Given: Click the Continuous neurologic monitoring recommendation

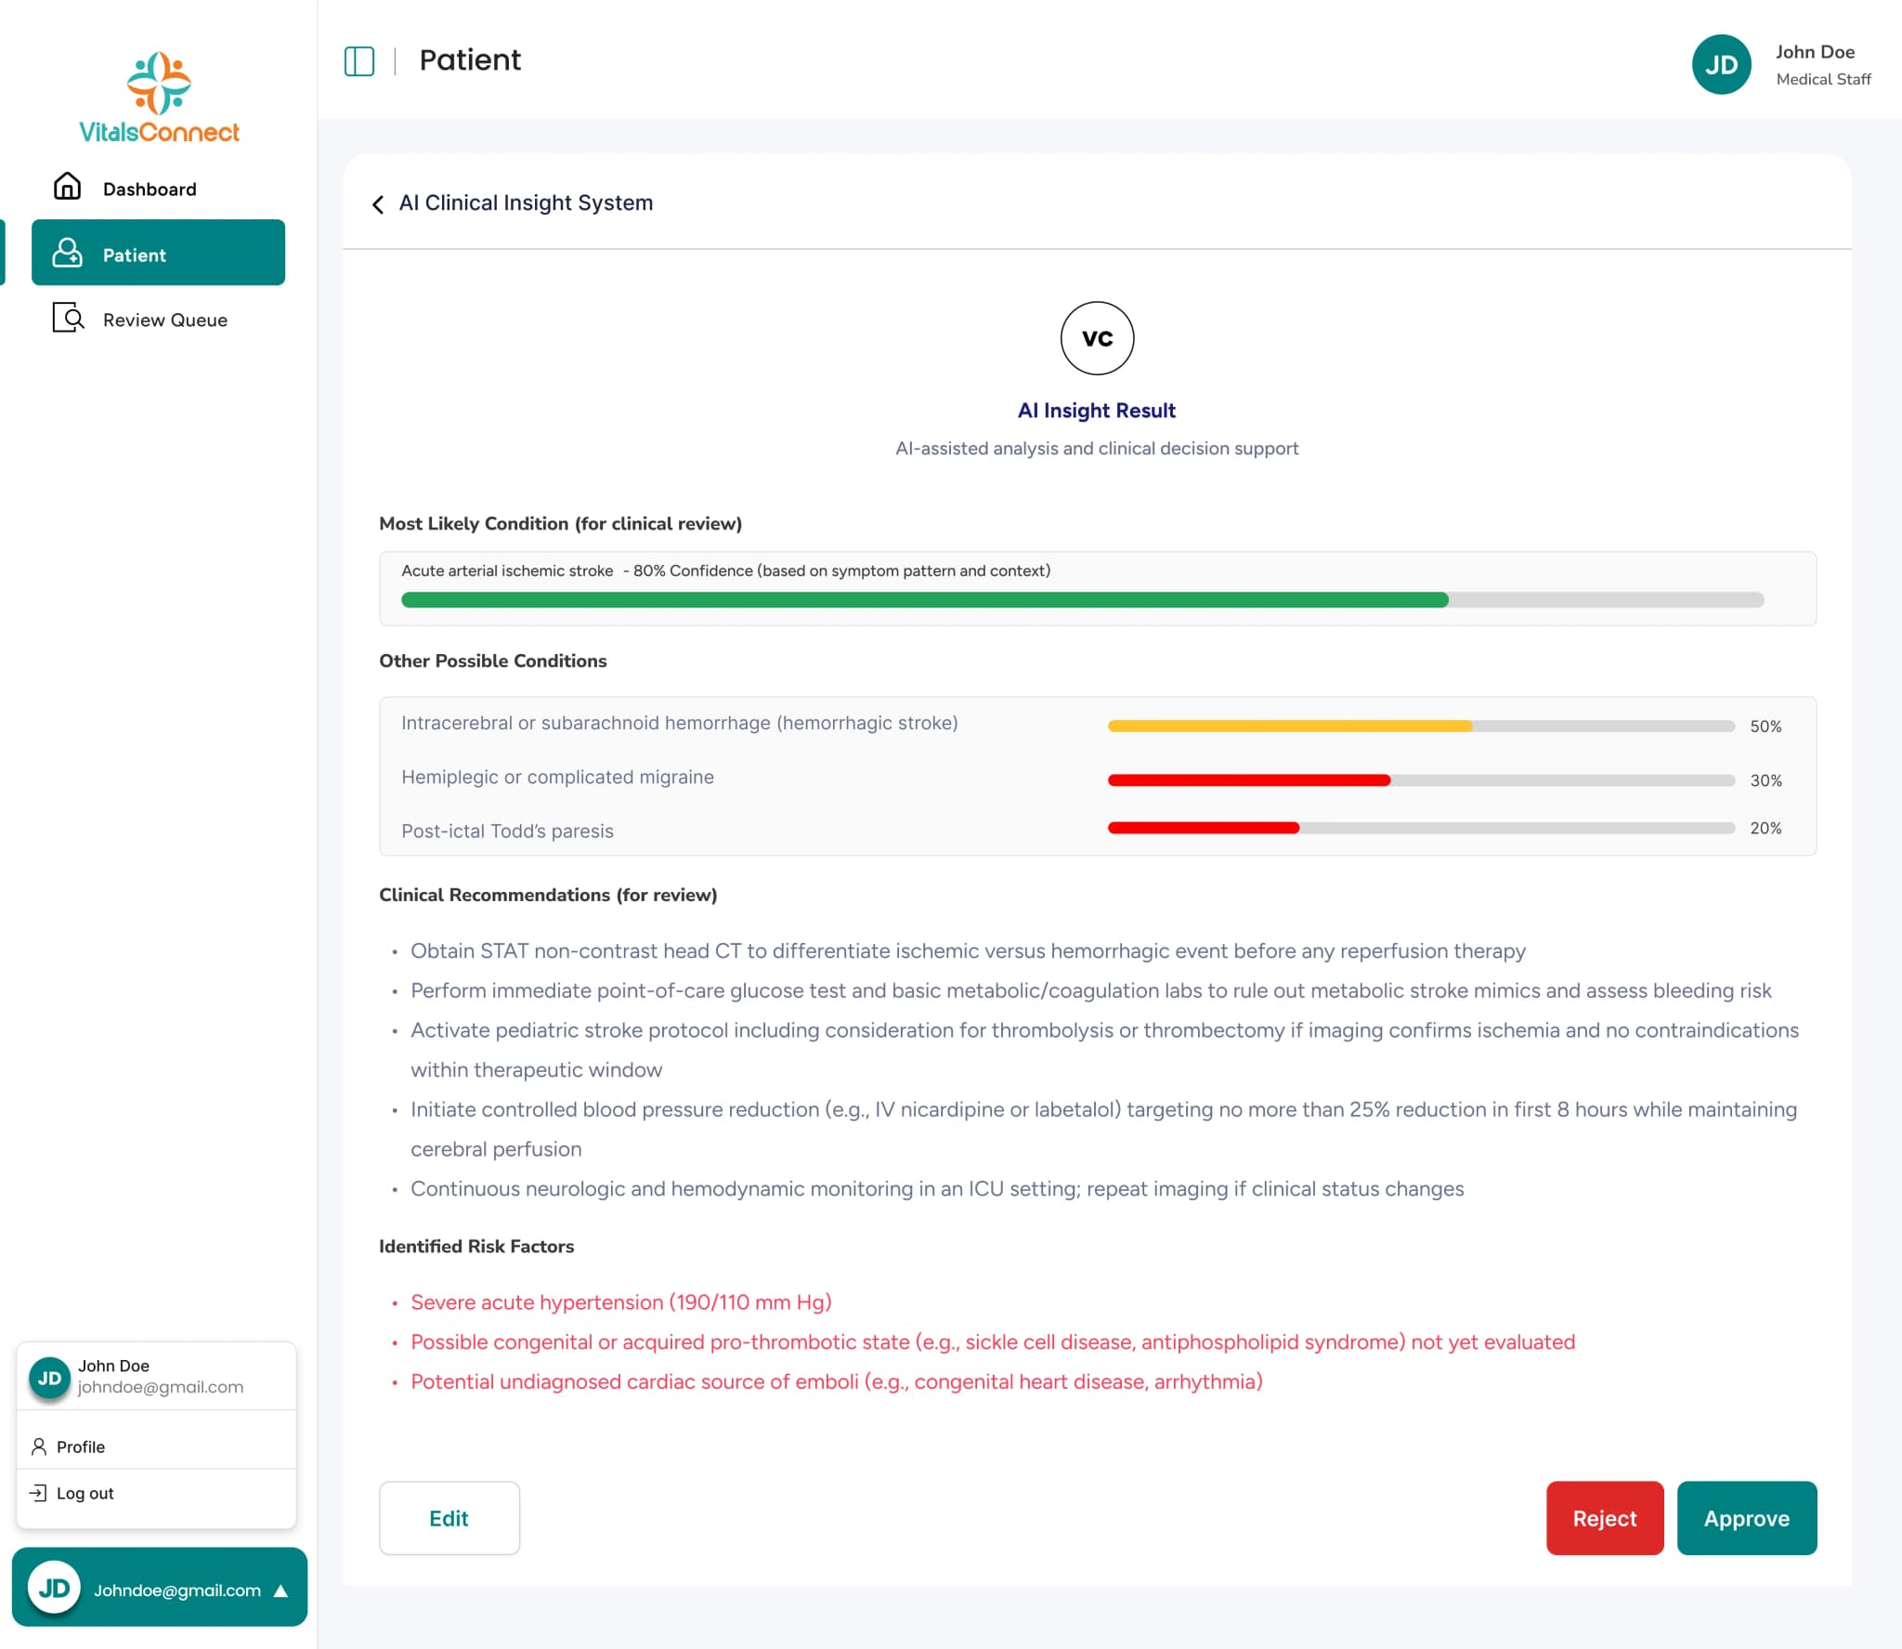Looking at the screenshot, I should (937, 1189).
